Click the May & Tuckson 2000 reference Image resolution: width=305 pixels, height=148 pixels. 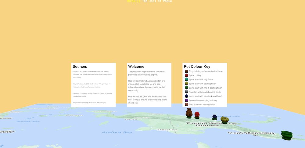92,86
